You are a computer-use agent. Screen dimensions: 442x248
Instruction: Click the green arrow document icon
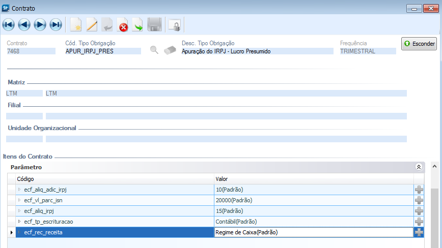coord(138,24)
